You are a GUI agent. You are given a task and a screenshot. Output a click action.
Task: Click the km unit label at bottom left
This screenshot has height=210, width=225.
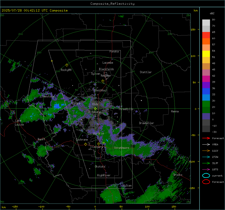(x=3, y=207)
